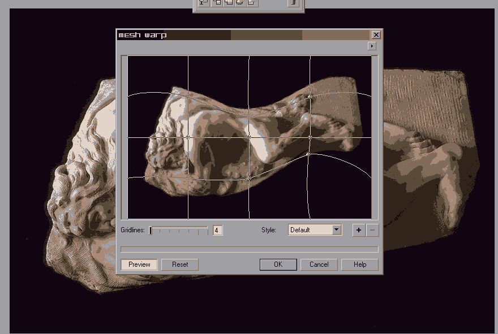Click the plus button to add a style preset
The height and width of the screenshot is (334, 498).
click(359, 230)
